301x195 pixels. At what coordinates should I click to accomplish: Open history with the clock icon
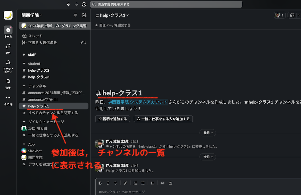(x=84, y=4)
